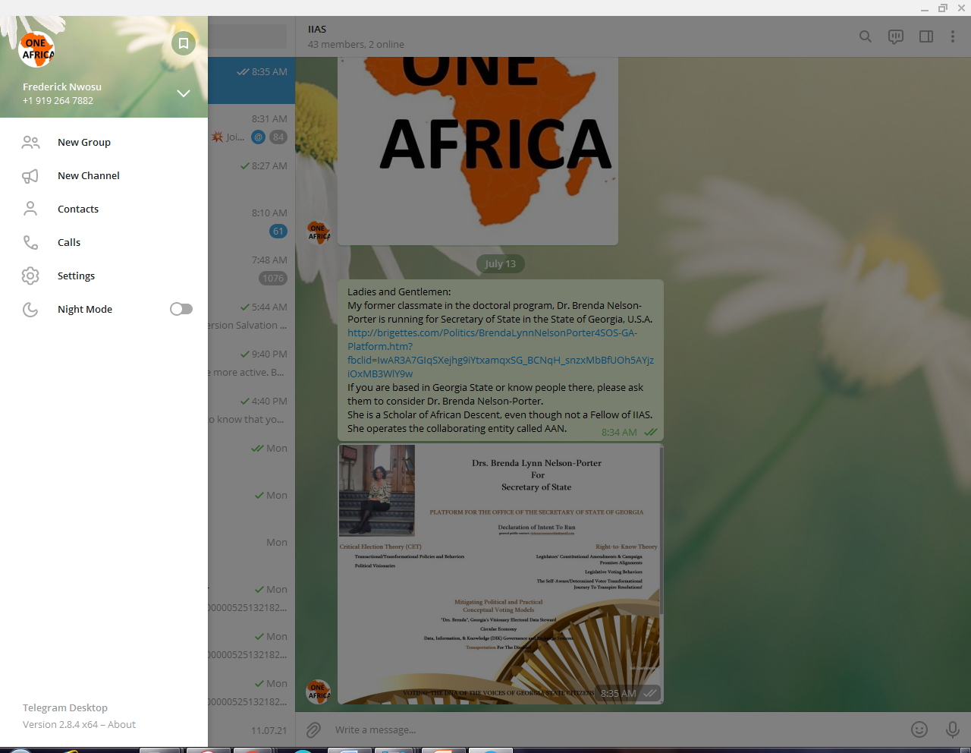
Task: Click the Settings gear icon
Action: pos(30,276)
